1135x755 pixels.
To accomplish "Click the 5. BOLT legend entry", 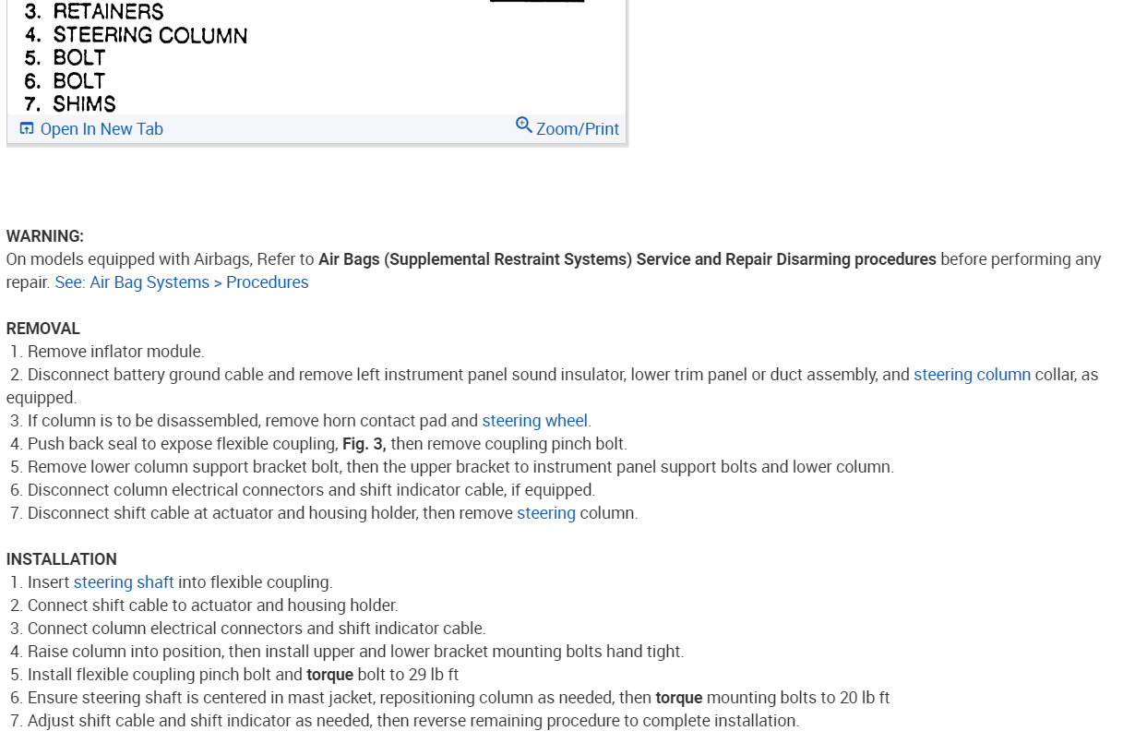I will click(x=66, y=58).
